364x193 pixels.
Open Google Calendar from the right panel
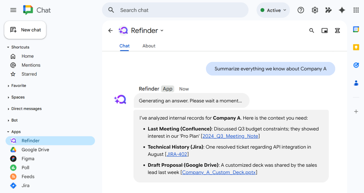pos(356,29)
